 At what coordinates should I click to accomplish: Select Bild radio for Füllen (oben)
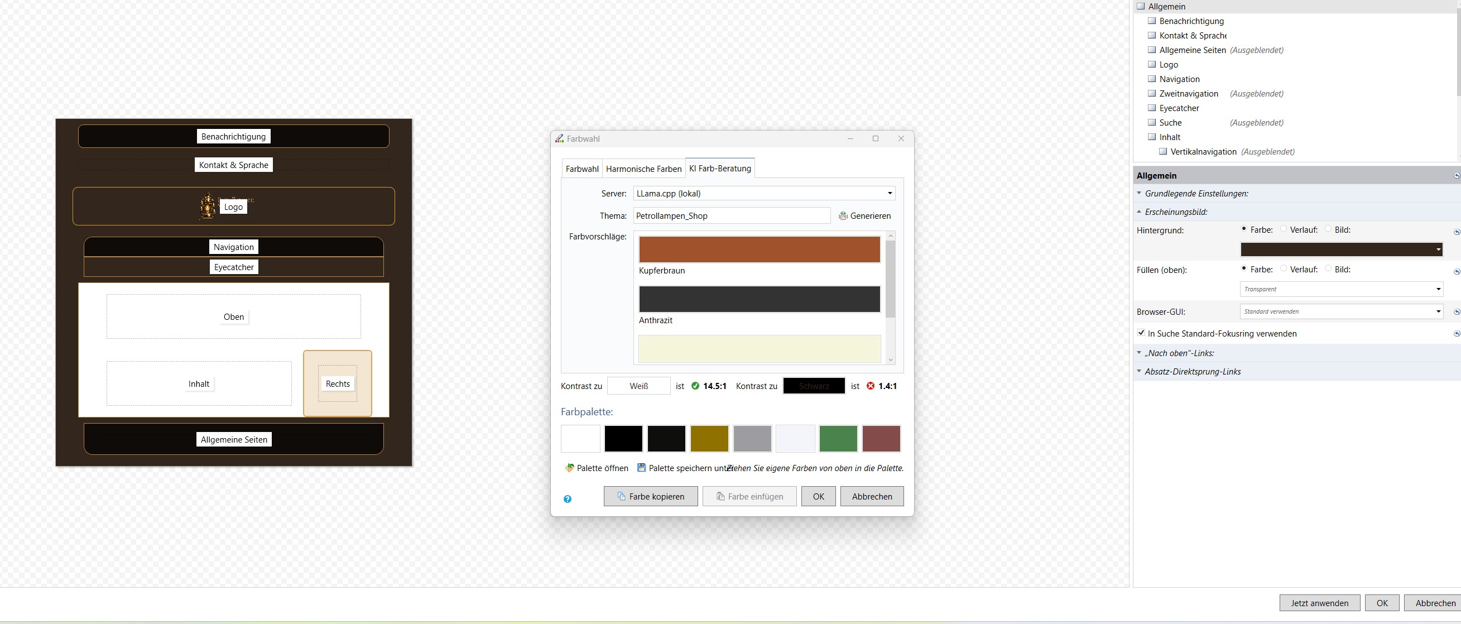pos(1328,268)
